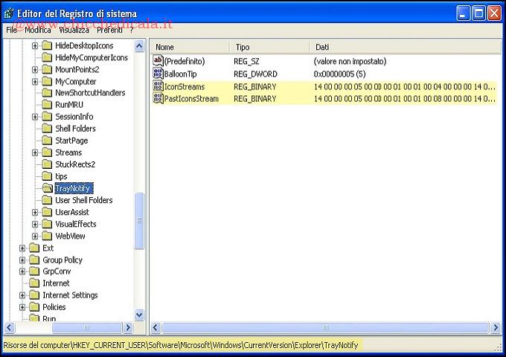Viewport: 506px width, 357px height.
Task: Expand the SessionInfo key
Action: click(x=35, y=117)
